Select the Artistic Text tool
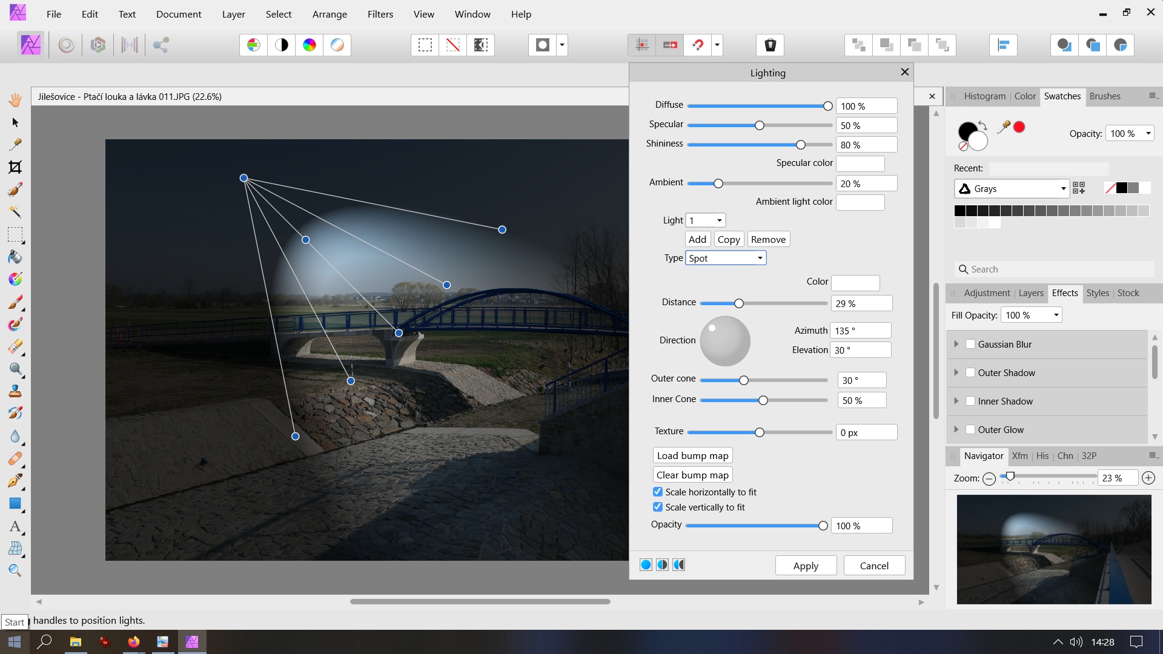The width and height of the screenshot is (1163, 654). [x=15, y=526]
